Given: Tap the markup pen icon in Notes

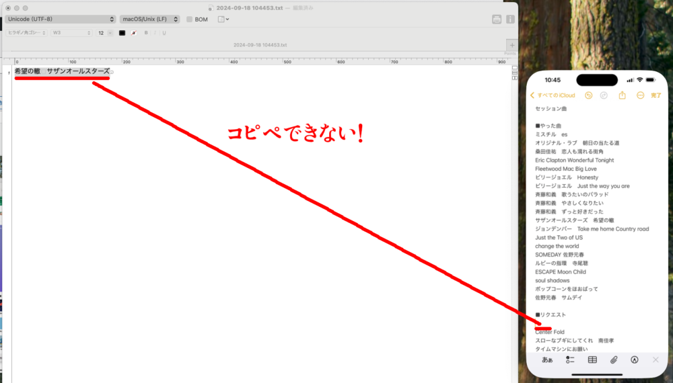Looking at the screenshot, I should point(634,359).
